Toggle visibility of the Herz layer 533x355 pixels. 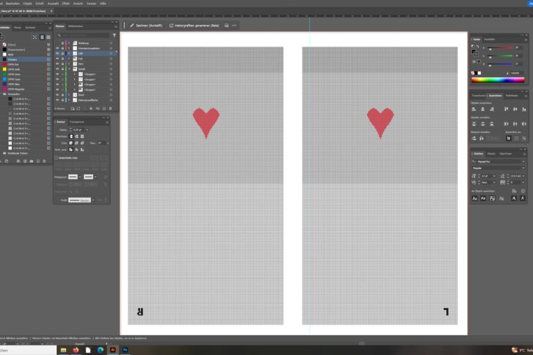[57, 64]
